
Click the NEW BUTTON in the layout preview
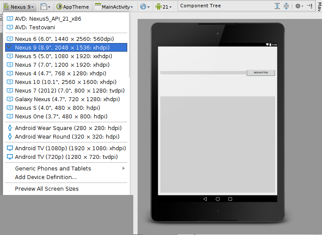[x=261, y=73]
